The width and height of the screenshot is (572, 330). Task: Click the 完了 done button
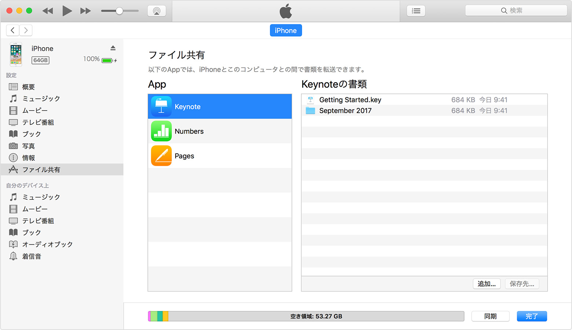[x=532, y=316]
